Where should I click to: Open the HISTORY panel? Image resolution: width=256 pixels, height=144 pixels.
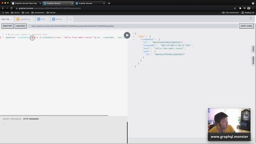21,26
